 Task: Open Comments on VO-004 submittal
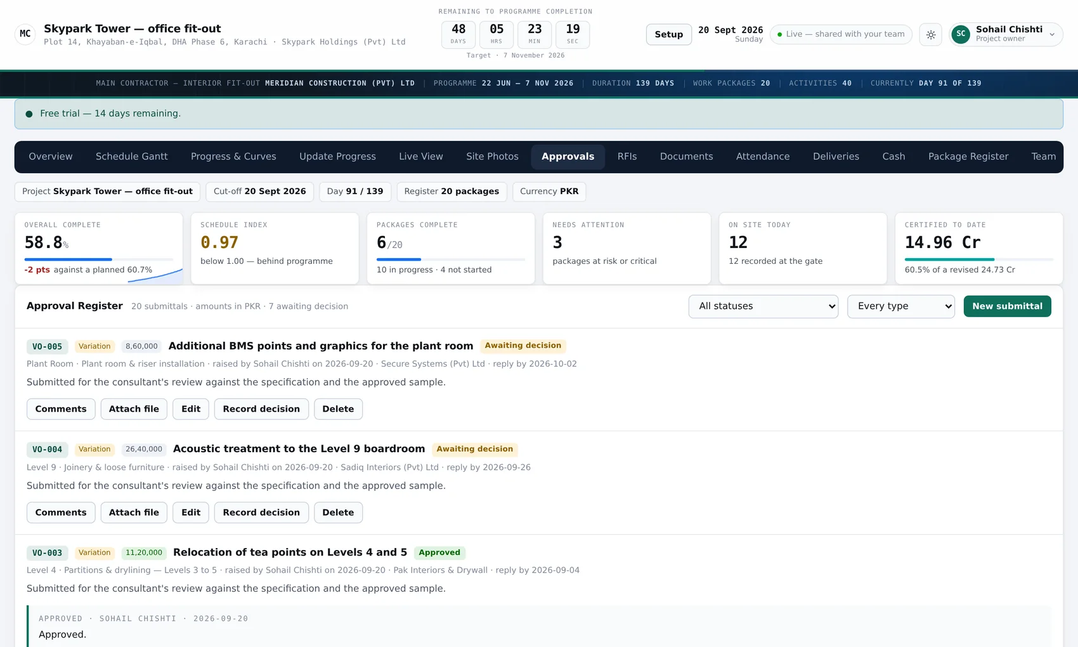click(x=61, y=513)
